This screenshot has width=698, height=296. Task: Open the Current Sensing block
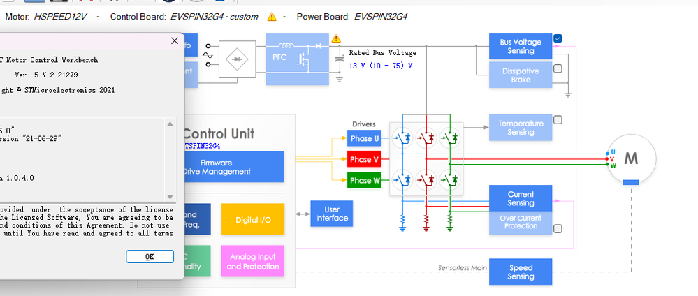pyautogui.click(x=521, y=198)
